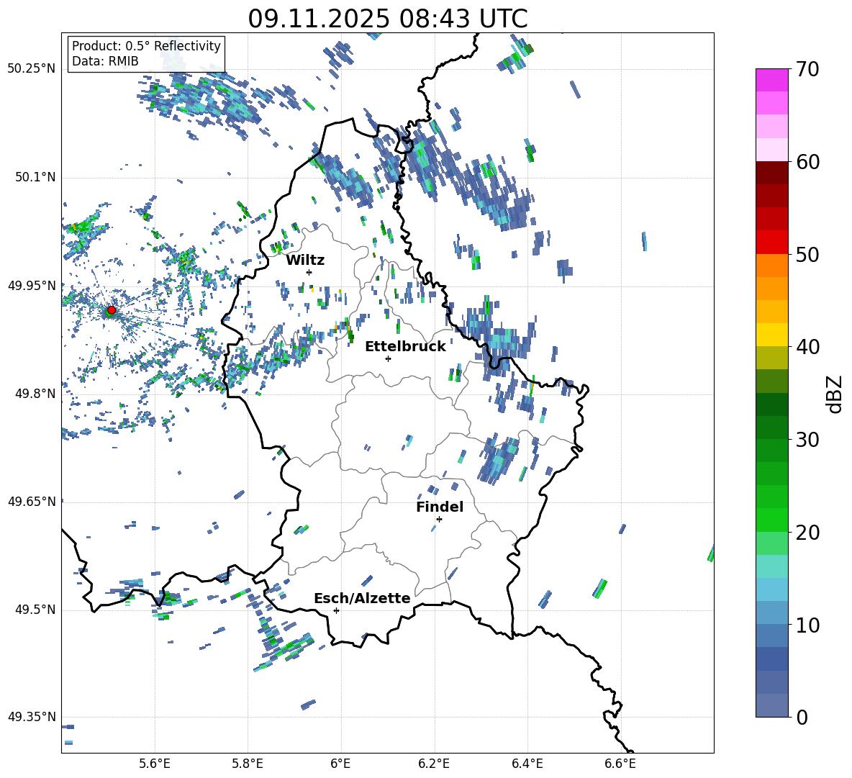Click the 49.35°N latitude tick label

pyautogui.click(x=31, y=718)
